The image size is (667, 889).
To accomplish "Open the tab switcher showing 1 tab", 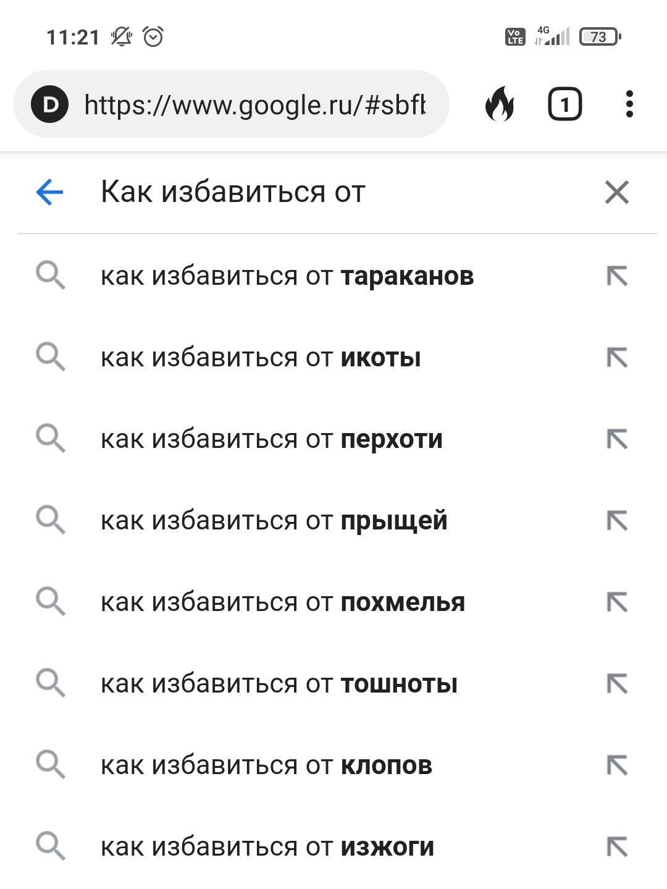I will [564, 104].
